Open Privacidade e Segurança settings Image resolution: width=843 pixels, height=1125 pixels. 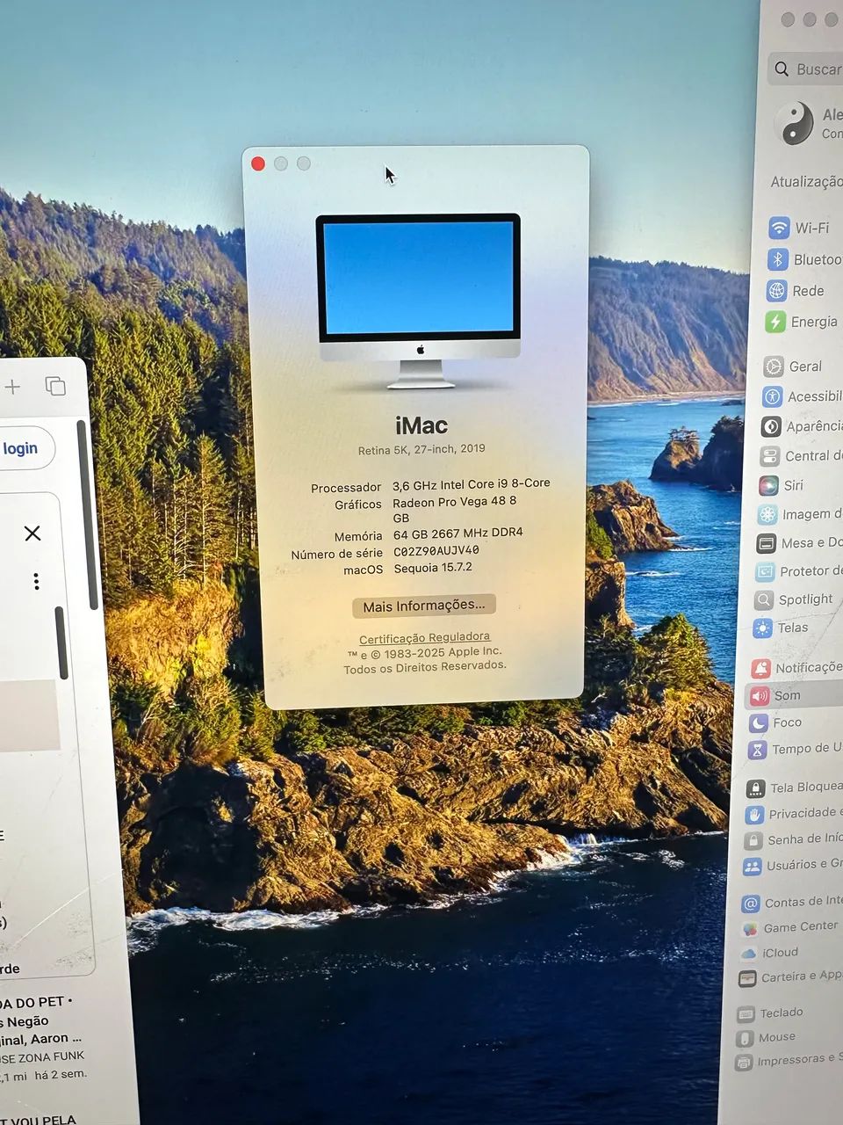point(792,814)
